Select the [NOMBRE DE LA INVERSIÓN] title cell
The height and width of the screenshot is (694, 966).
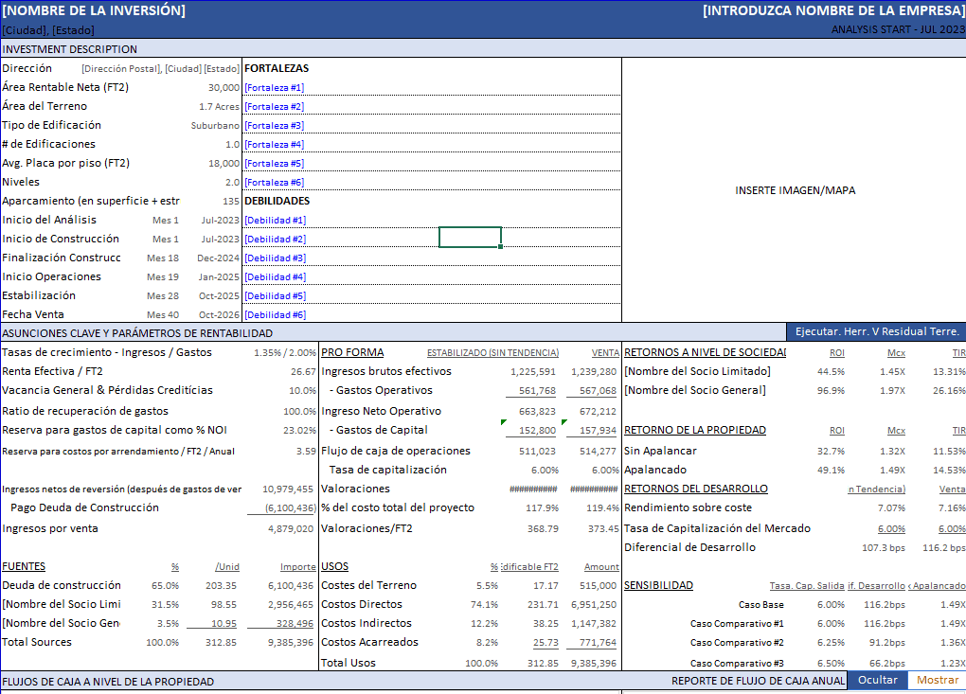[95, 11]
